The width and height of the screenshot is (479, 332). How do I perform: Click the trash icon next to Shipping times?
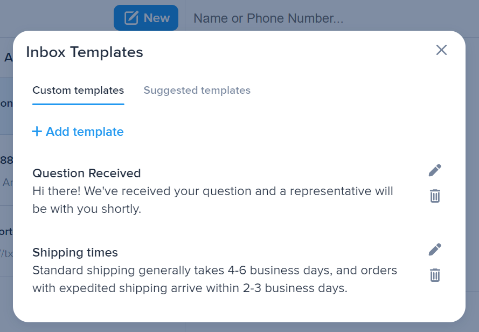(434, 275)
